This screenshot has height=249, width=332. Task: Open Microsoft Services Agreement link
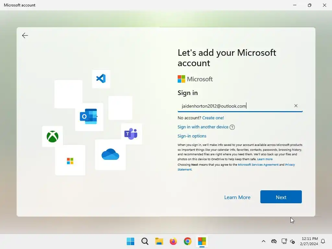pyautogui.click(x=258, y=164)
